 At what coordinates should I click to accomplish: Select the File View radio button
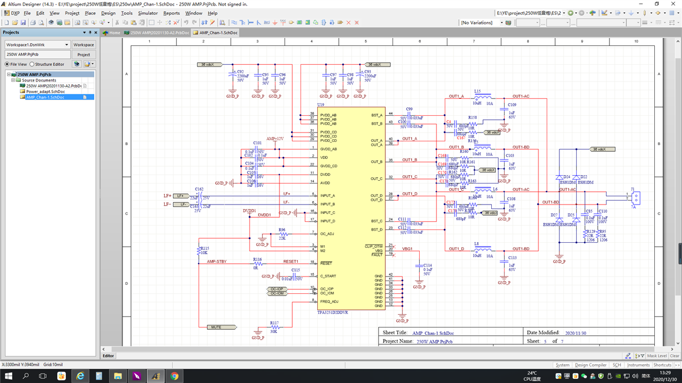pyautogui.click(x=8, y=64)
